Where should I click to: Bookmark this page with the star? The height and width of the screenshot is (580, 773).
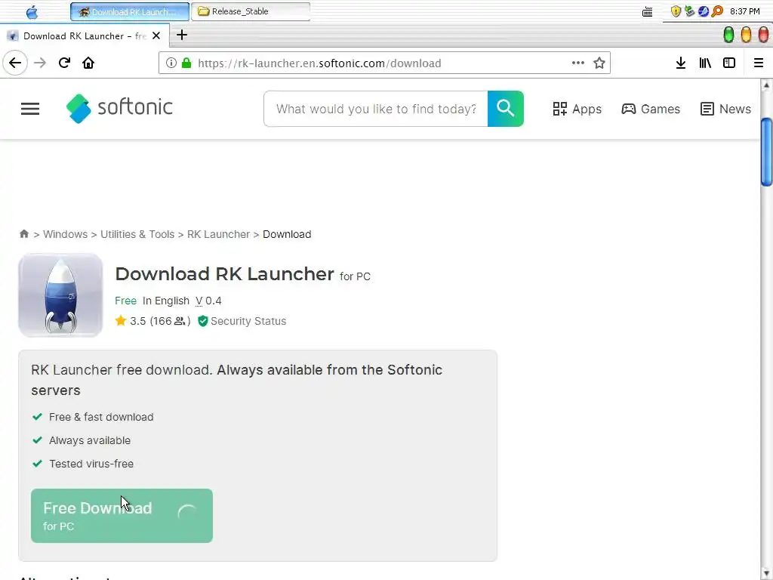[x=599, y=63]
